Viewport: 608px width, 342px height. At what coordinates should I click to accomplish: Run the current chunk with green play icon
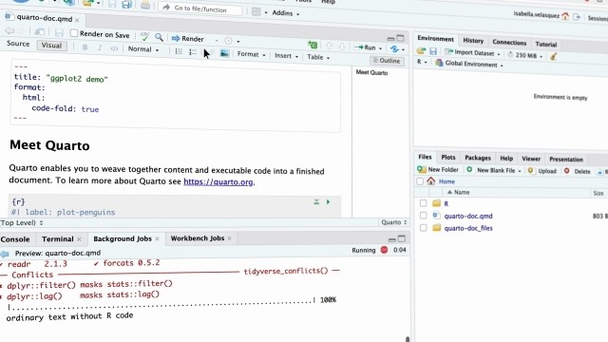328,202
